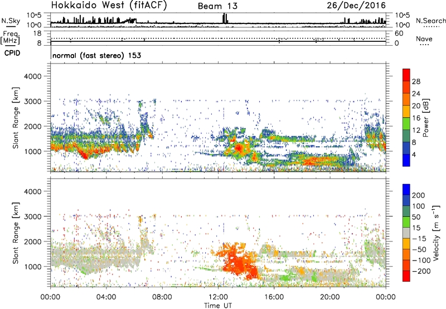Click the velocity panel 'Slant Range [km]' label
This screenshot has height=309, width=446.
point(16,233)
